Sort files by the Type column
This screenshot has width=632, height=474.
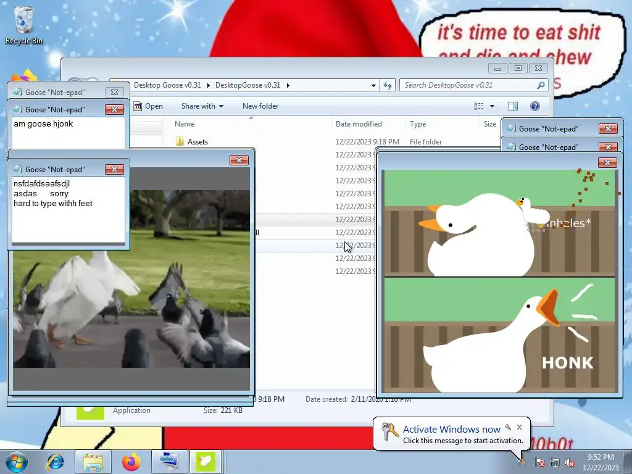pyautogui.click(x=418, y=123)
